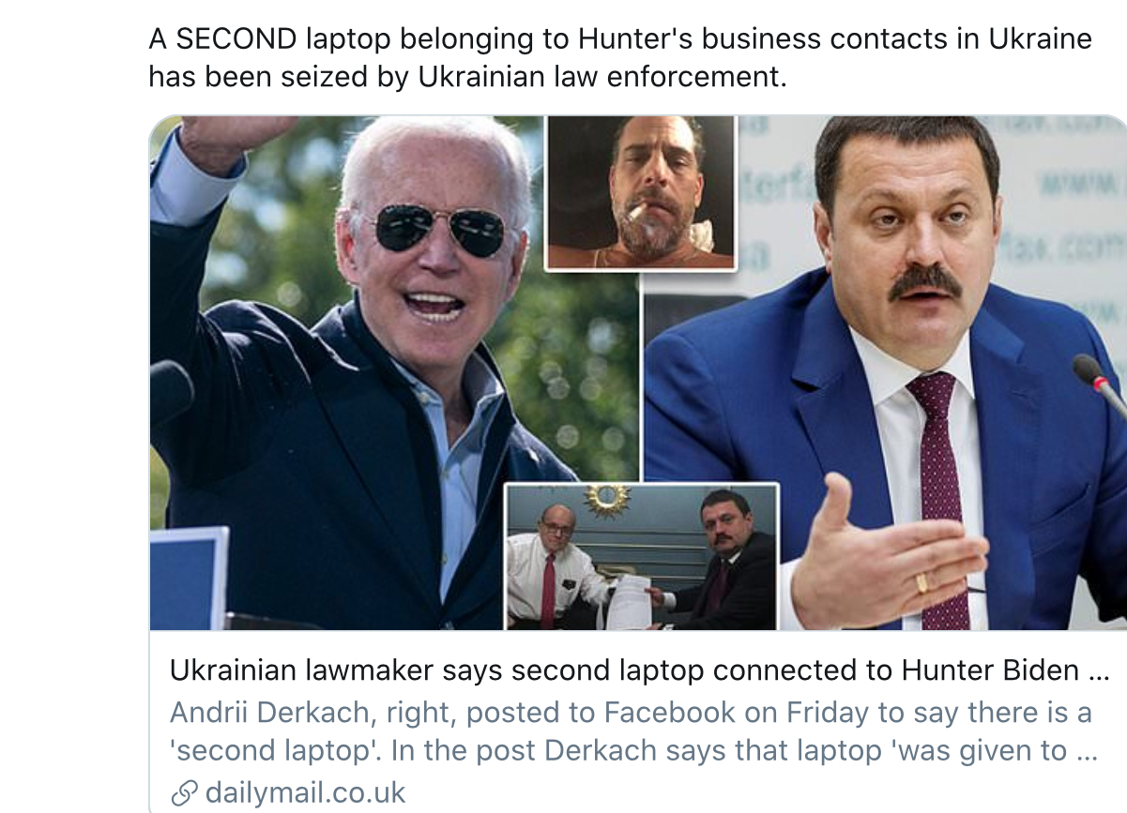Open the 'Ukrainian lawmaker says second laptop' headline
1127x813 pixels.
639,670
